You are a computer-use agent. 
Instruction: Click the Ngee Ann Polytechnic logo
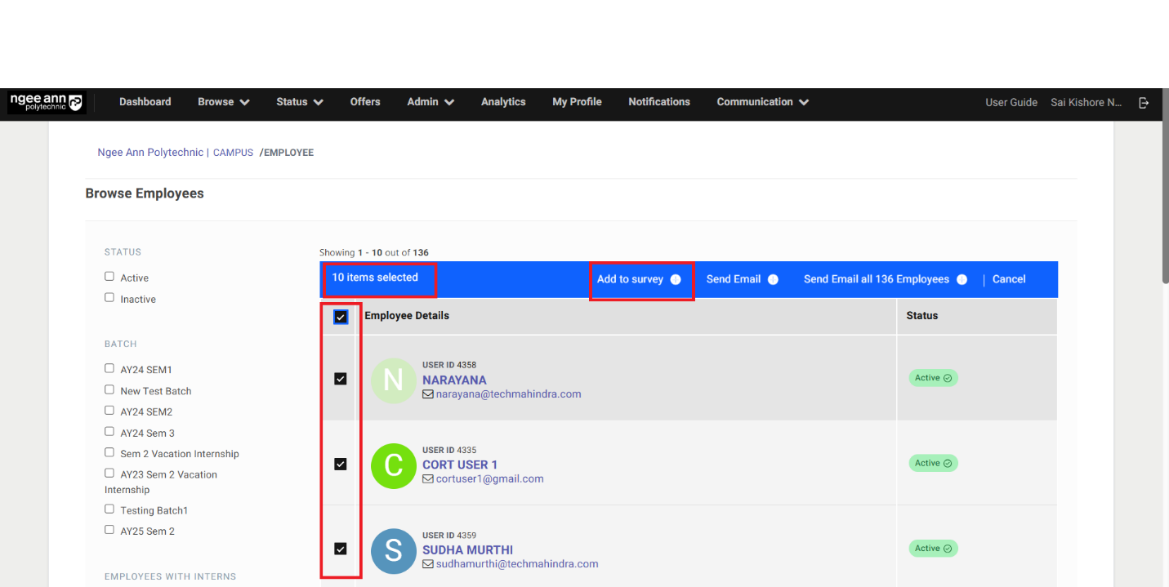tap(47, 102)
